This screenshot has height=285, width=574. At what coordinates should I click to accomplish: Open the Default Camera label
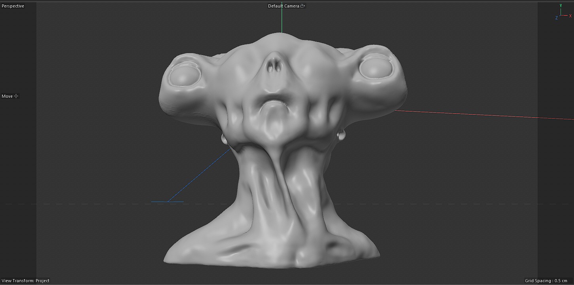[283, 6]
